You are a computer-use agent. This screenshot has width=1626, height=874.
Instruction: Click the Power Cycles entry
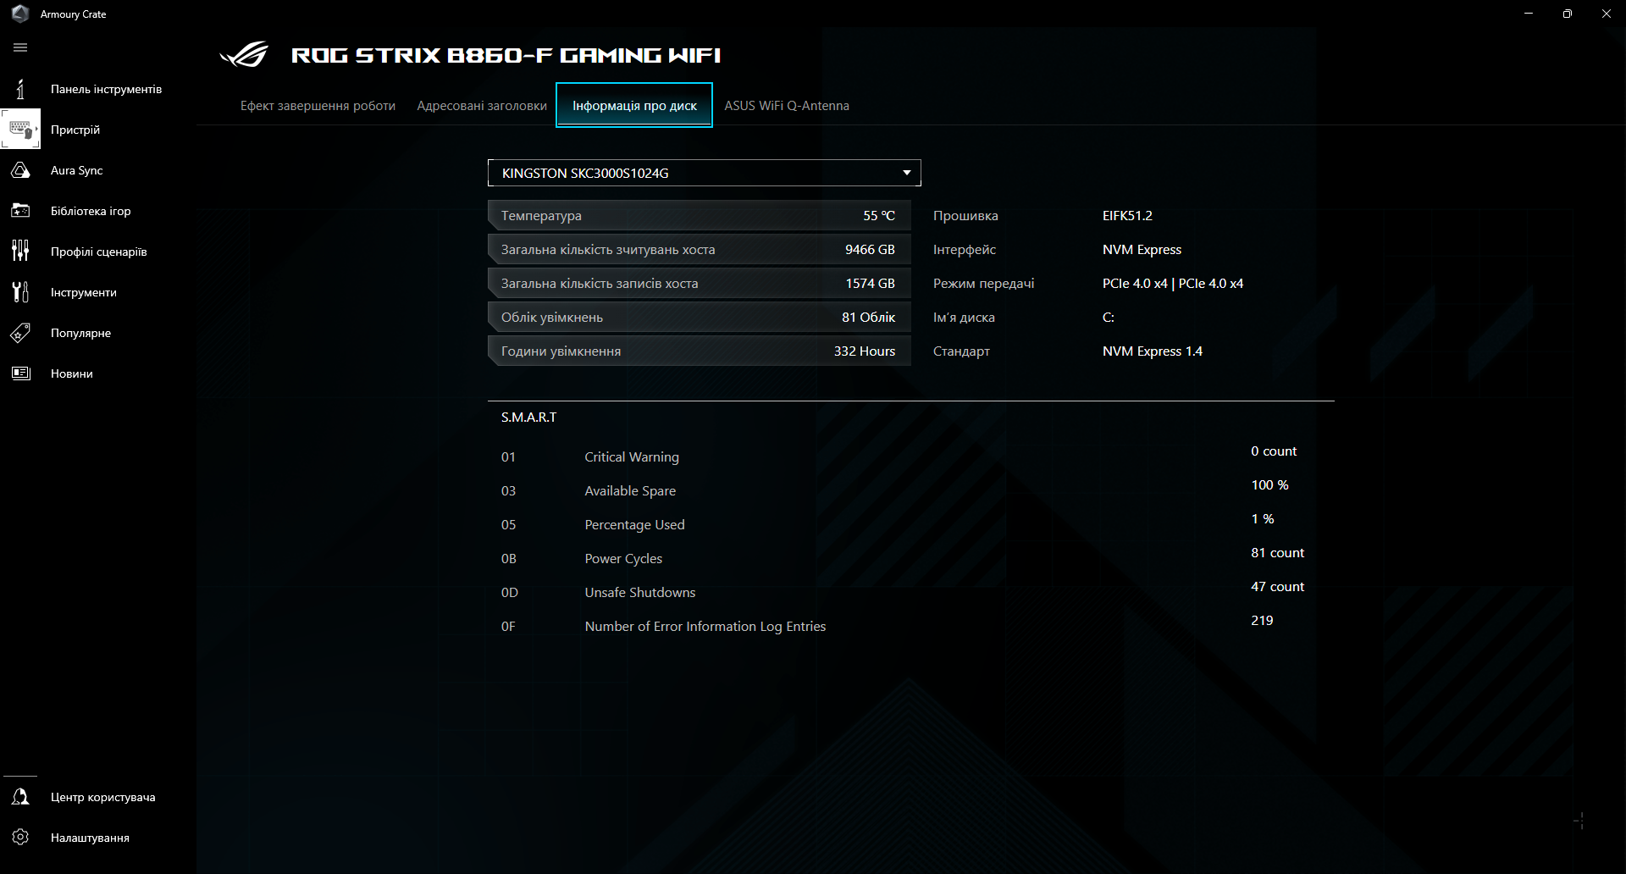click(x=623, y=558)
